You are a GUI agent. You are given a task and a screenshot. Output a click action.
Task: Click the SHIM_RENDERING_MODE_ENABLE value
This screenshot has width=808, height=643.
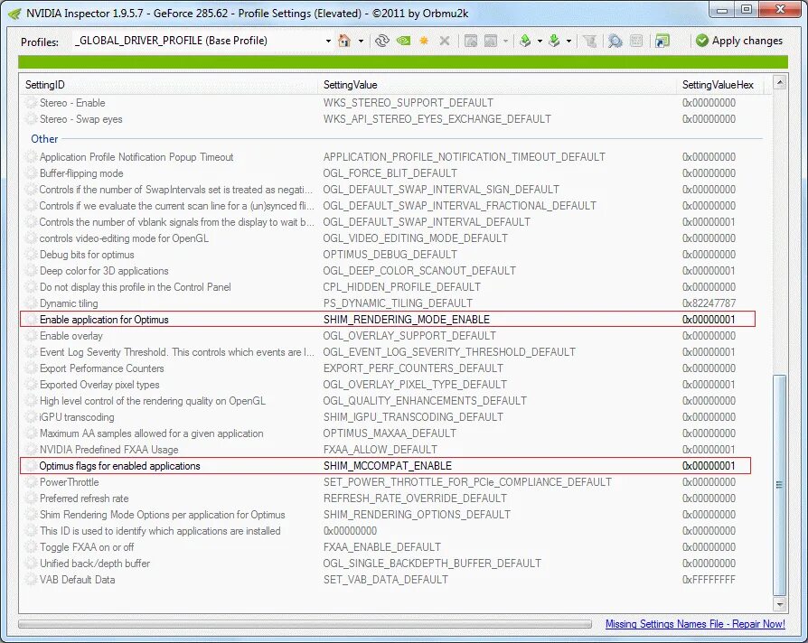click(x=407, y=320)
